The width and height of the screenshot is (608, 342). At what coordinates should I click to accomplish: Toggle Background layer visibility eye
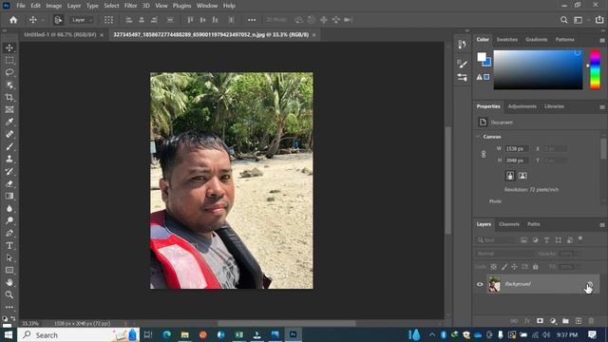coord(480,284)
